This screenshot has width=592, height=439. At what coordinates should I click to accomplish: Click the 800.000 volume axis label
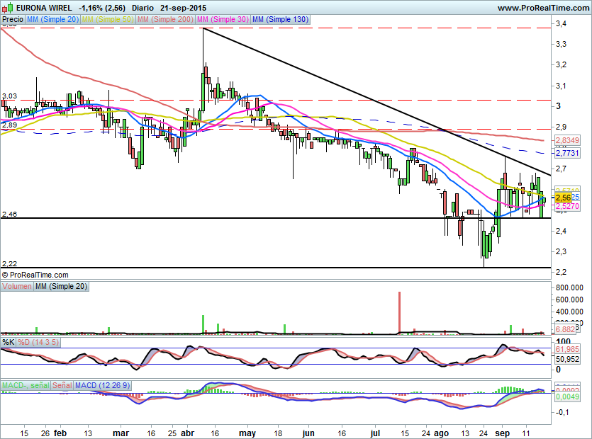pyautogui.click(x=569, y=287)
